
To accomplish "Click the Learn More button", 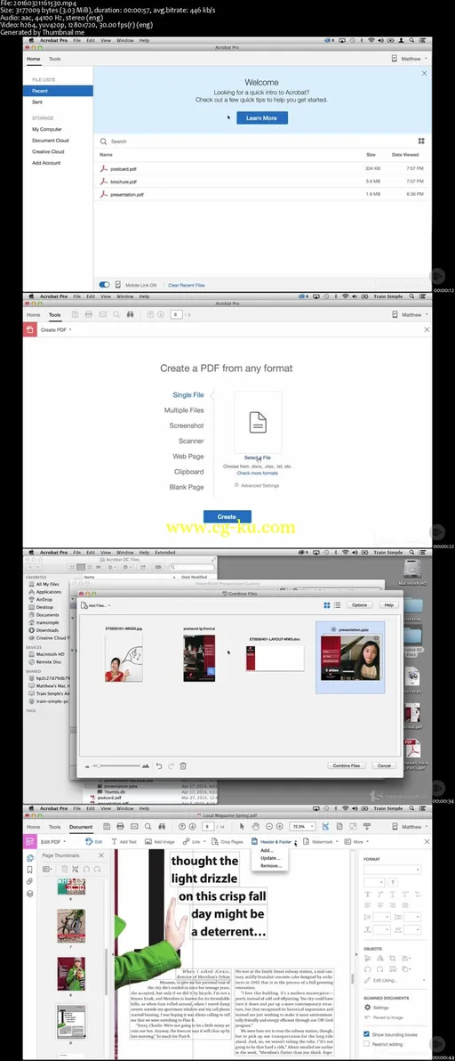I will (x=262, y=117).
